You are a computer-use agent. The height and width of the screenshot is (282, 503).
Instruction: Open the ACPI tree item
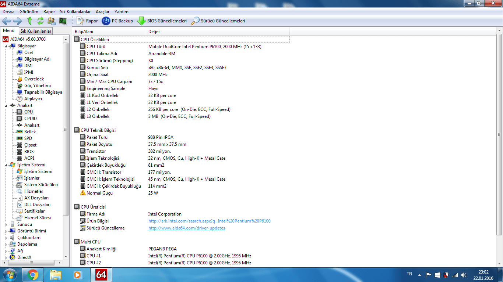tap(29, 158)
